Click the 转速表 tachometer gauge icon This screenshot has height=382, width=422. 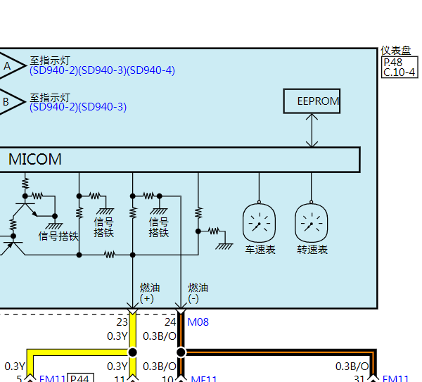point(312,222)
